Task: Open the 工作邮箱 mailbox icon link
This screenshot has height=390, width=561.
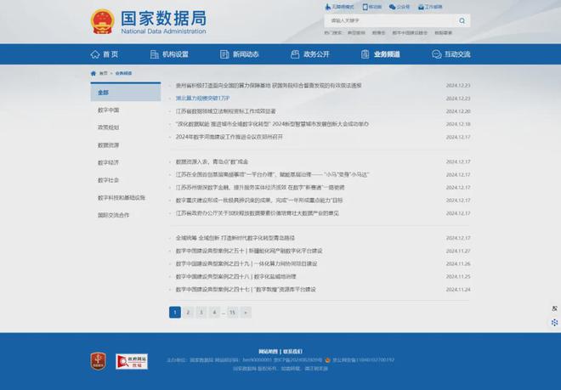Action: pyautogui.click(x=421, y=7)
